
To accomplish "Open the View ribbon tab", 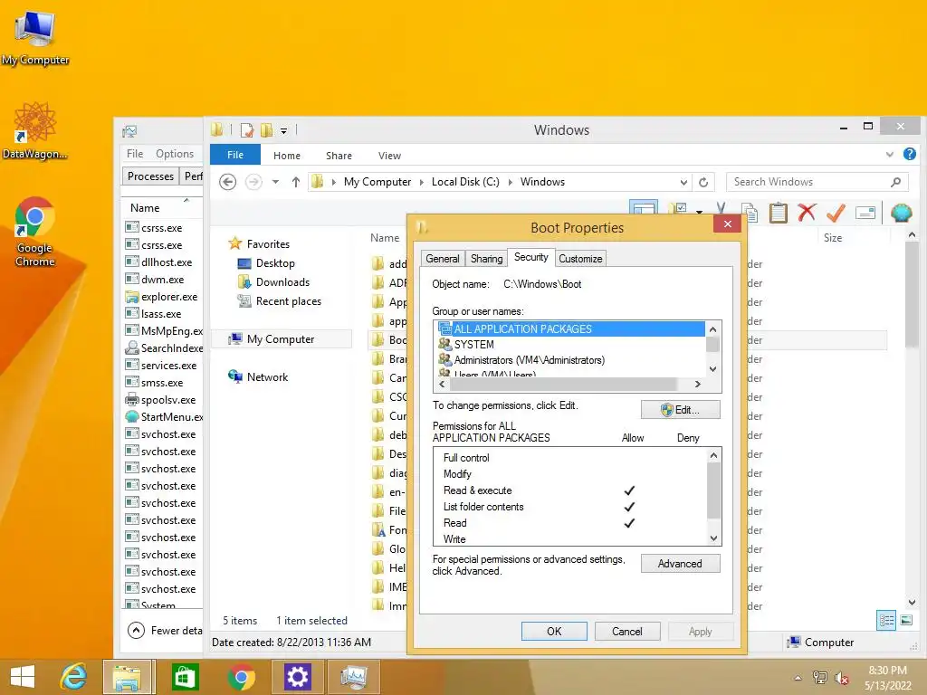I will pyautogui.click(x=389, y=156).
